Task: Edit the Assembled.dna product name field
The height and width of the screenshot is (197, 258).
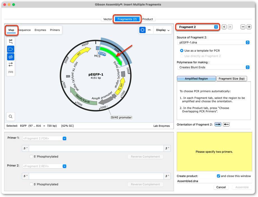Action: pos(214,181)
